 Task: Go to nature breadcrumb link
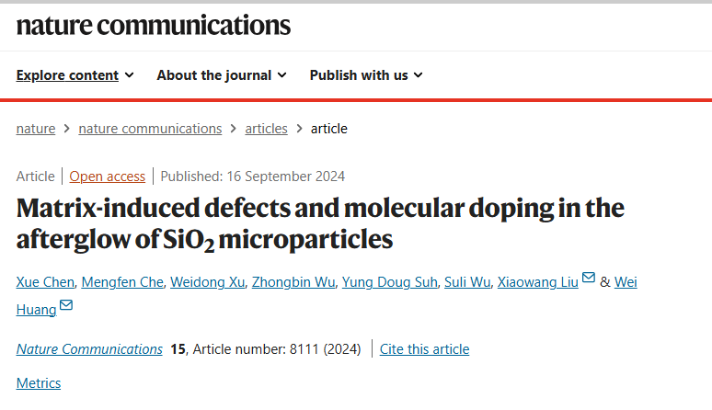[x=36, y=129]
